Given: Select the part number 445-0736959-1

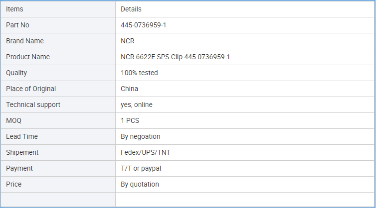Looking at the screenshot, I should point(144,25).
